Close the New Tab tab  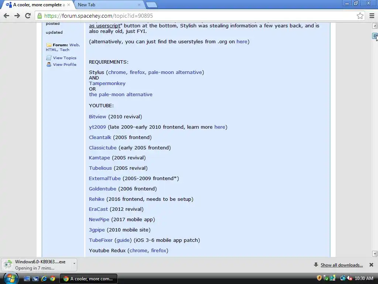[x=139, y=4]
